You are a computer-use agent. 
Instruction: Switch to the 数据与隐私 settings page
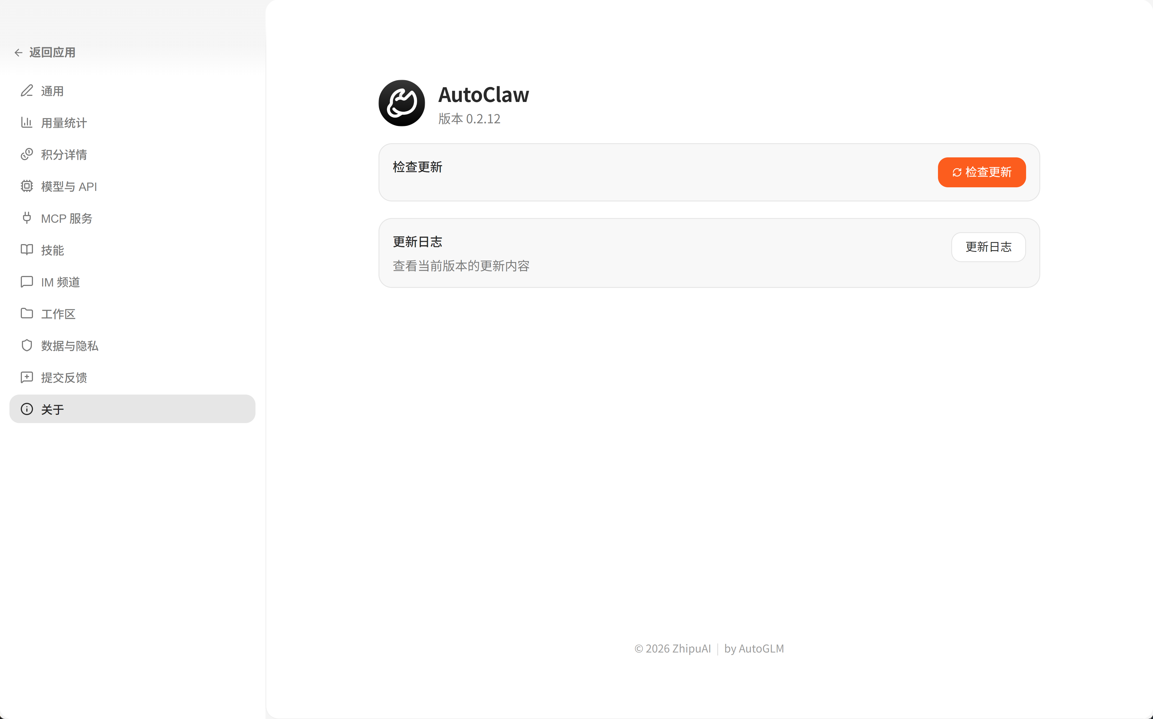tap(70, 346)
